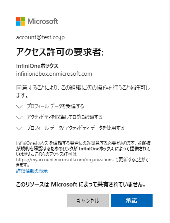170x223 pixels.
Task: Expand chevron beside プロフィール データとアクティビティ データを使用する
Action: pos(19,129)
